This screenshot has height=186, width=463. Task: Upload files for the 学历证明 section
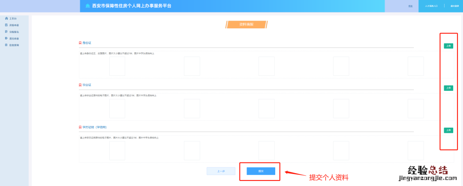click(x=448, y=130)
